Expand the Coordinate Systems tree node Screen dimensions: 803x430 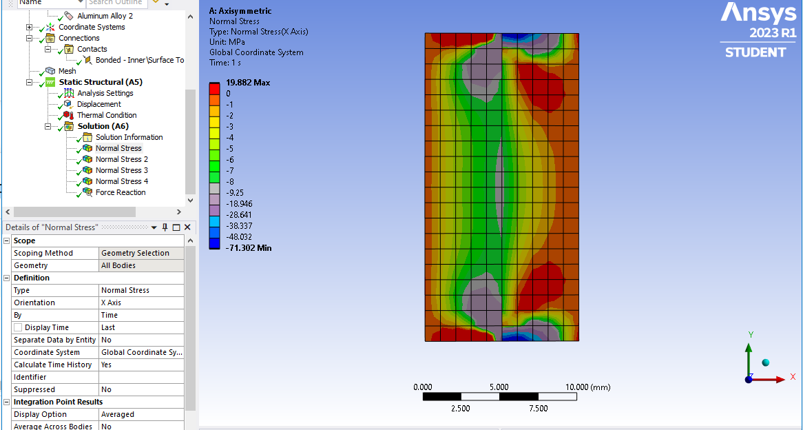[x=29, y=27]
